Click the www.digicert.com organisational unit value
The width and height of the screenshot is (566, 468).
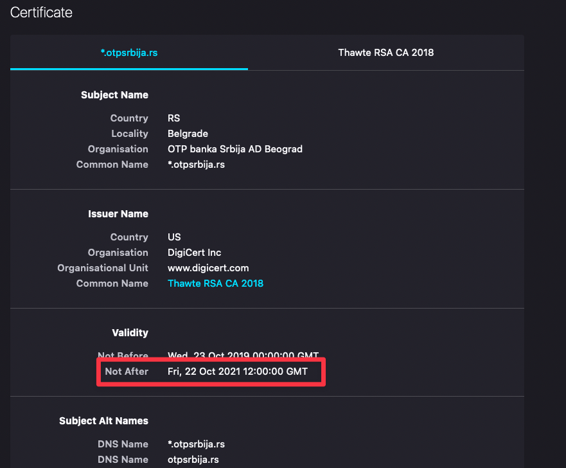coord(208,268)
